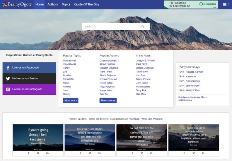Click the More topics button
The width and height of the screenshot is (232, 161).
pyautogui.click(x=71, y=100)
